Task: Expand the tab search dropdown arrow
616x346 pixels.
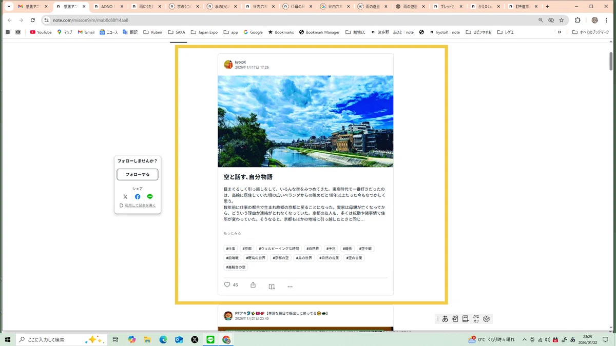Action: pos(9,7)
